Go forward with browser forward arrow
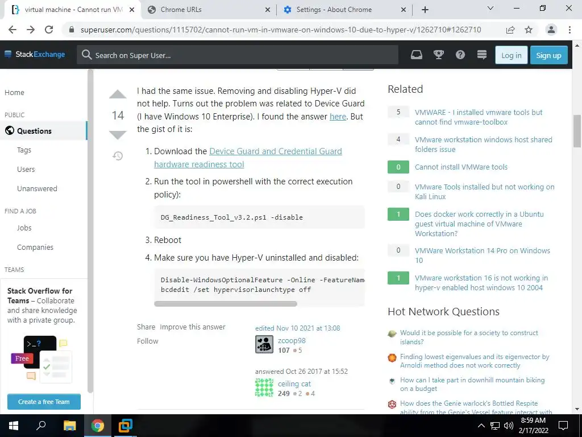Screen dimensions: 582x437 click(31, 30)
